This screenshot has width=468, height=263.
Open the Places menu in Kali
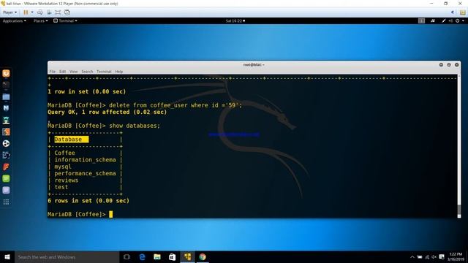[40, 21]
